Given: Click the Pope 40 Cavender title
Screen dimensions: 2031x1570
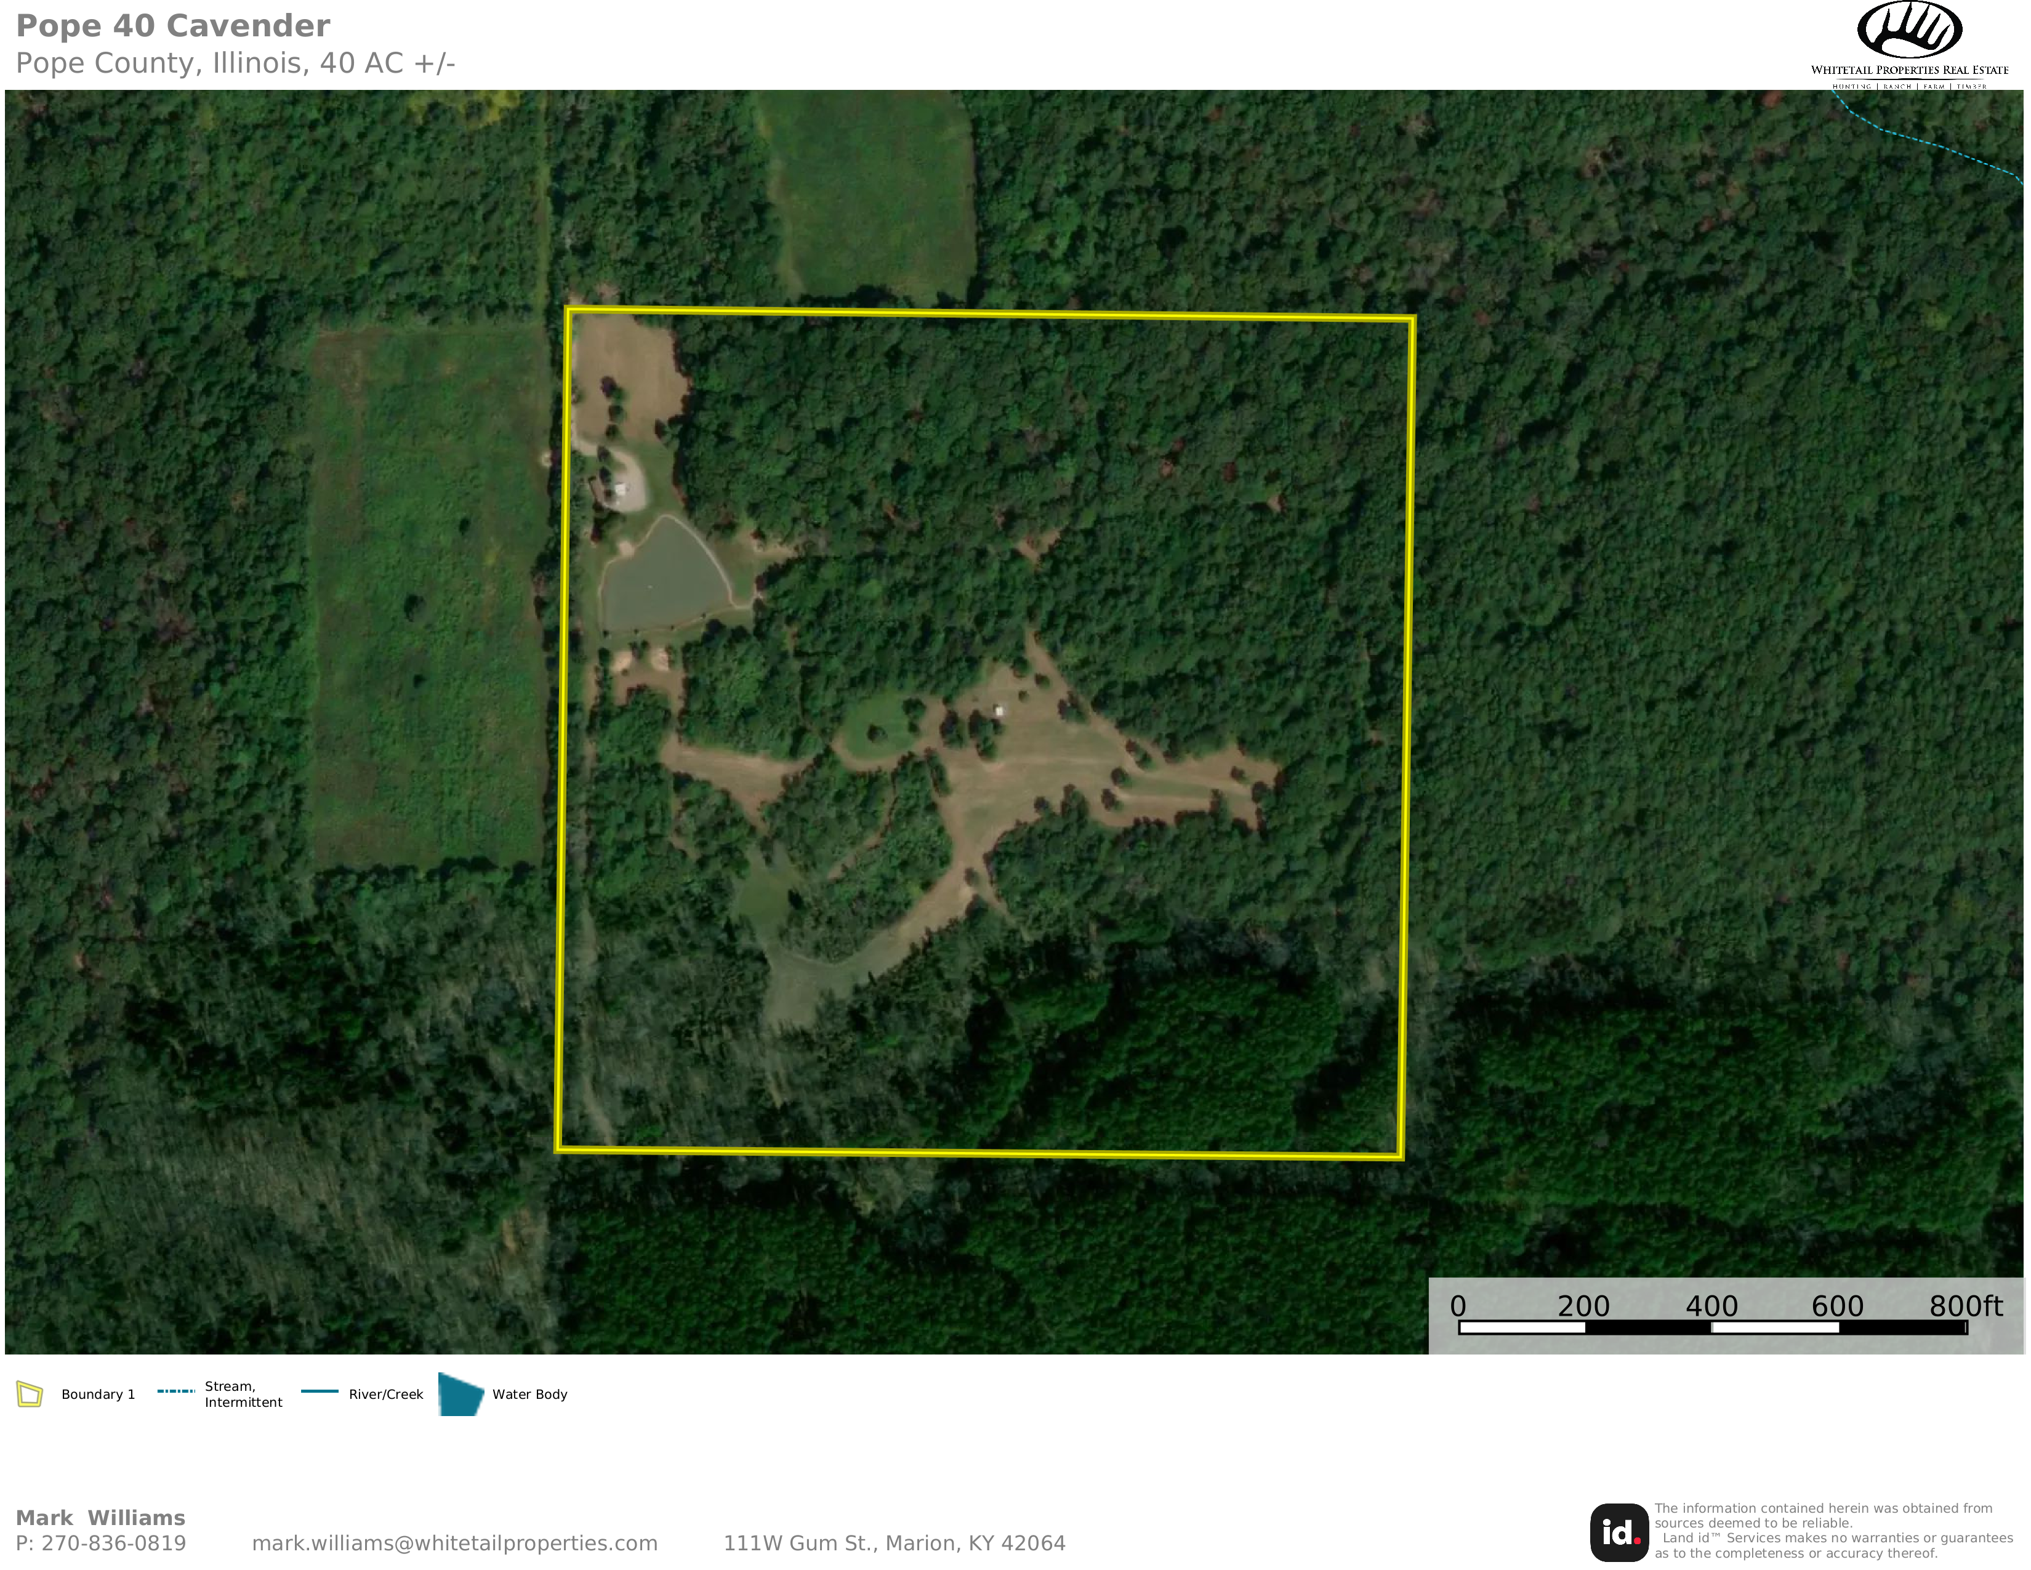Looking at the screenshot, I should coord(173,26).
